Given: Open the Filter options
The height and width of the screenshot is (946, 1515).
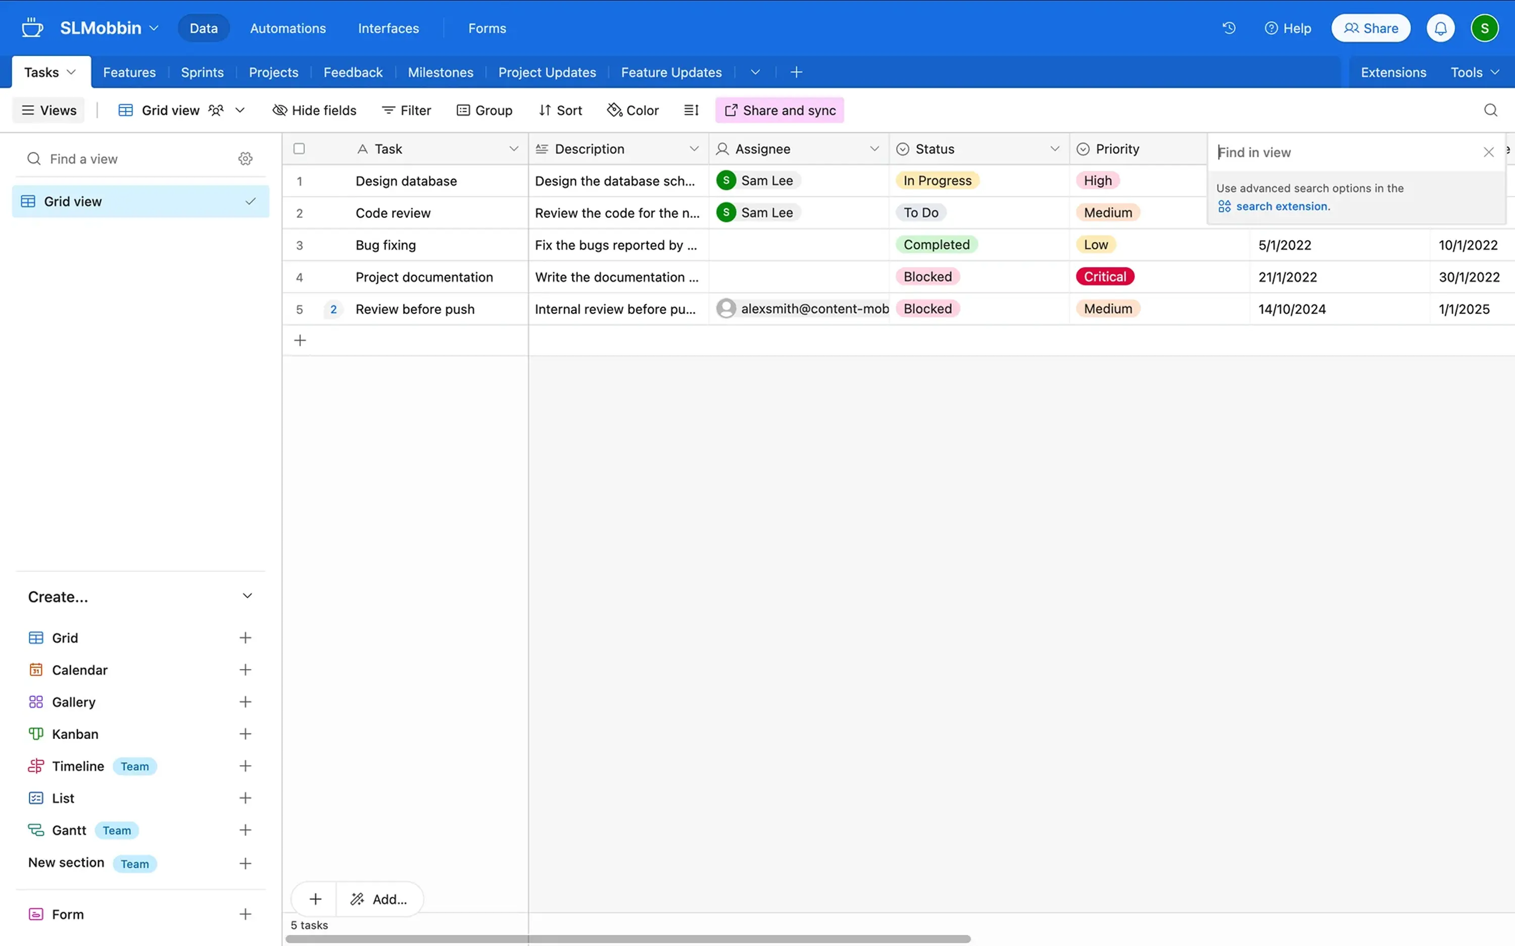Looking at the screenshot, I should click(x=406, y=110).
